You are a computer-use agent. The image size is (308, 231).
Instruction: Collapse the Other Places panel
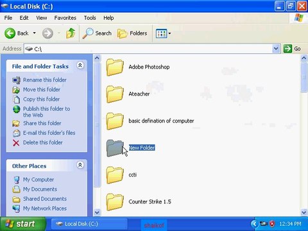[80, 165]
